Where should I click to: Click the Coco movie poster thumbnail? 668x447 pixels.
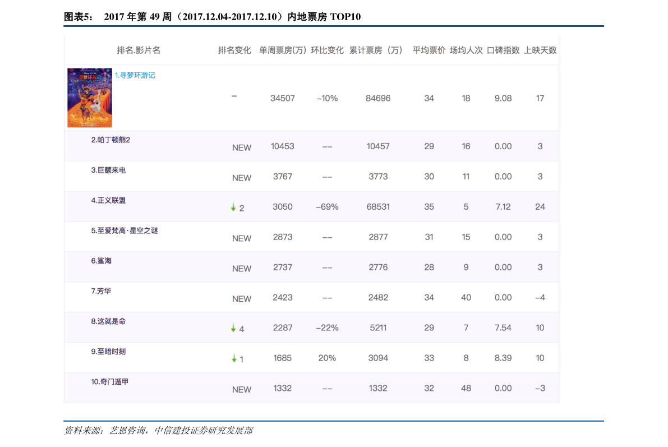tap(90, 98)
